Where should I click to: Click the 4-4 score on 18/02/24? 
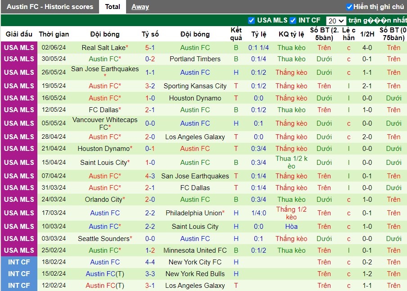[150, 262]
